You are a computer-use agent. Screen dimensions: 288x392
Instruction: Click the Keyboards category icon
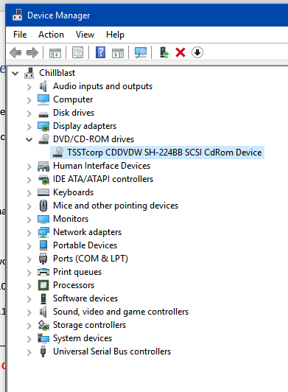point(43,192)
